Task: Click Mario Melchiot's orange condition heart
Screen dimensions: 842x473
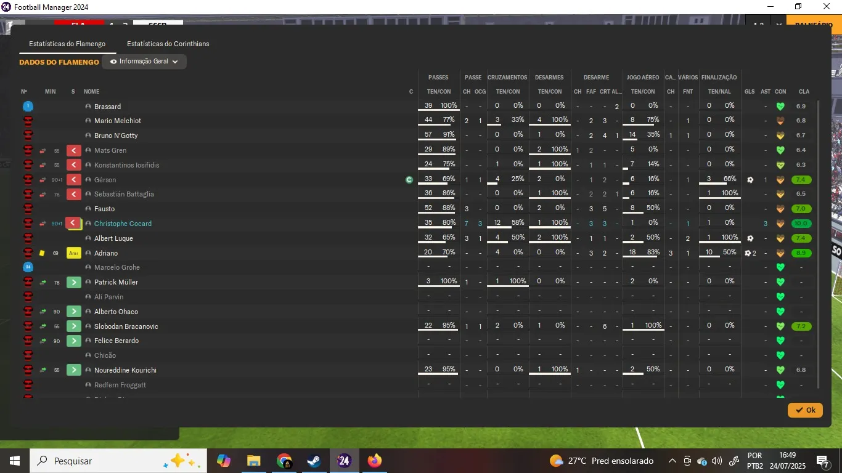Action: [x=780, y=121]
